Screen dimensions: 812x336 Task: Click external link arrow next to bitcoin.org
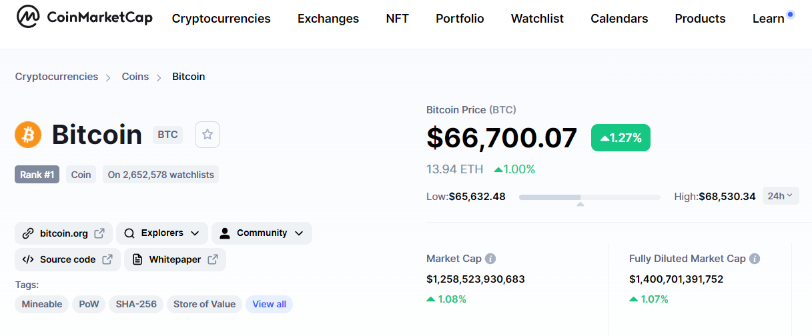click(x=99, y=233)
